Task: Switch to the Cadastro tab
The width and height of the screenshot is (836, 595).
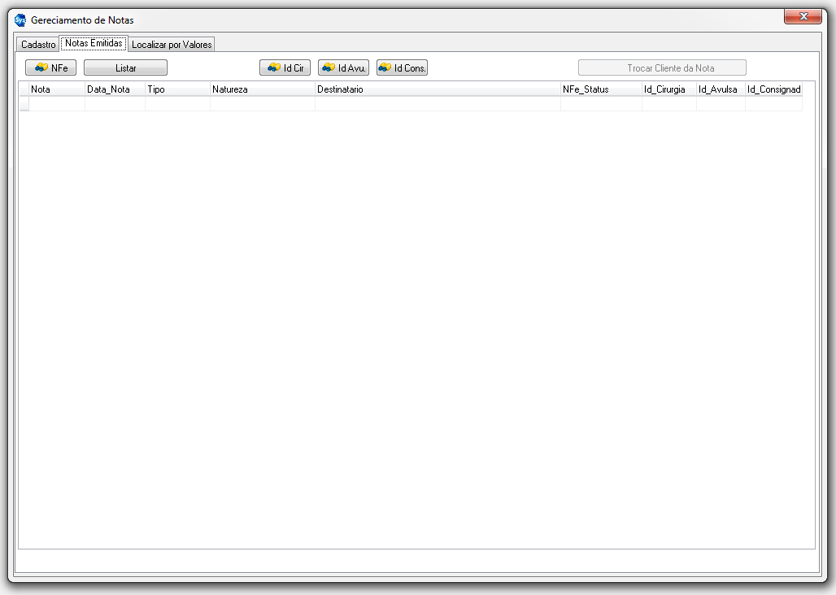Action: [38, 45]
